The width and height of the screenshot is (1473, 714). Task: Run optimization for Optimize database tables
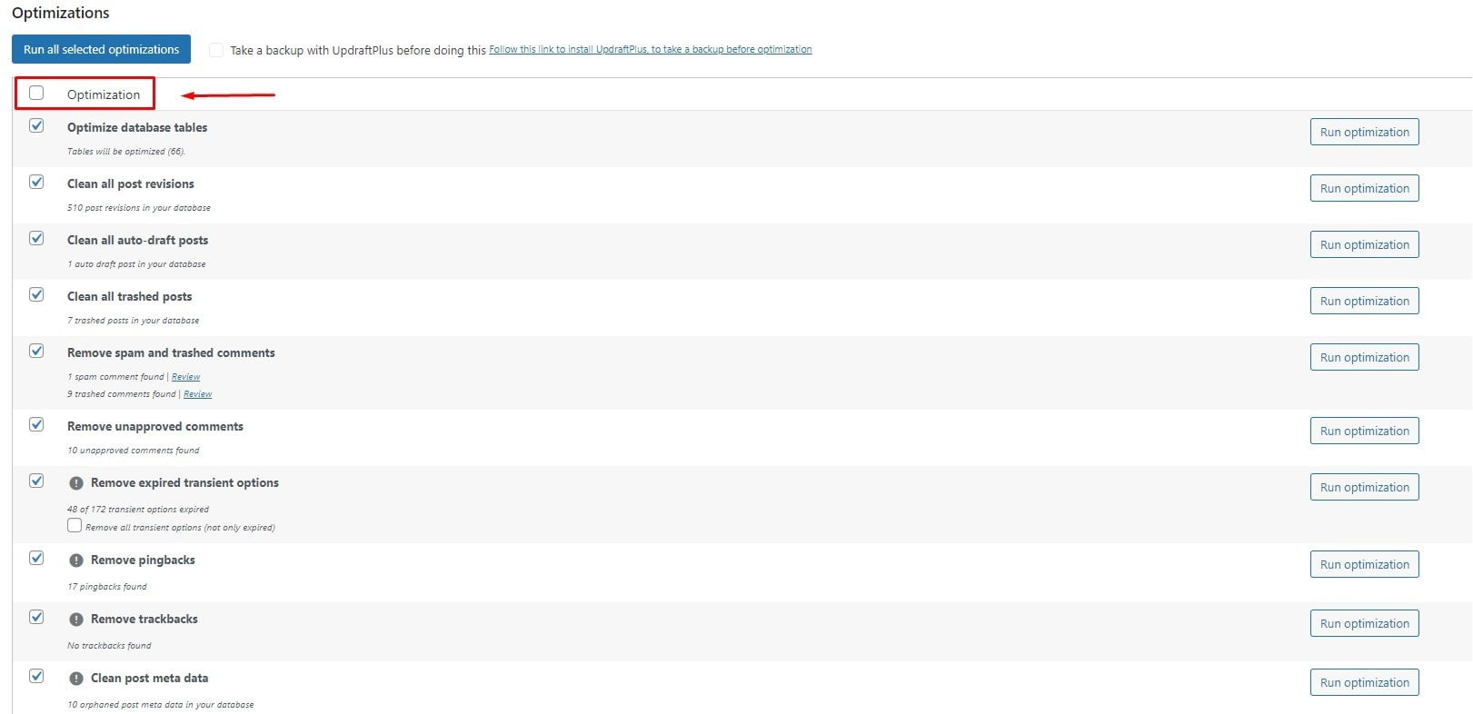click(1364, 132)
